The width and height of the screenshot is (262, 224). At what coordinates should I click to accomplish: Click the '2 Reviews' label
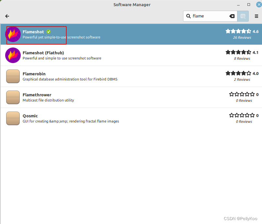pyautogui.click(x=242, y=80)
